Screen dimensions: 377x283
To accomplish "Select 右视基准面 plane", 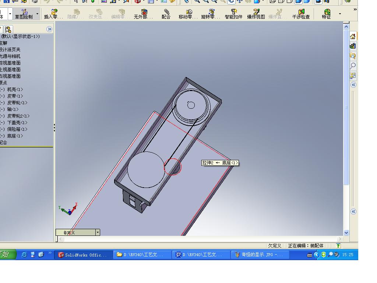I will (x=10, y=76).
